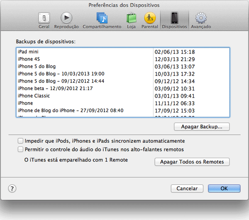Select backup 'iPhone 5 do Blog – 10/03/2013 19:00'
249x220 pixels.
[123, 74]
